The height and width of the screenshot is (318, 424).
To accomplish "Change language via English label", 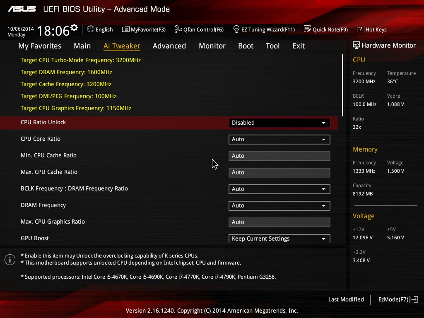I will [x=104, y=29].
